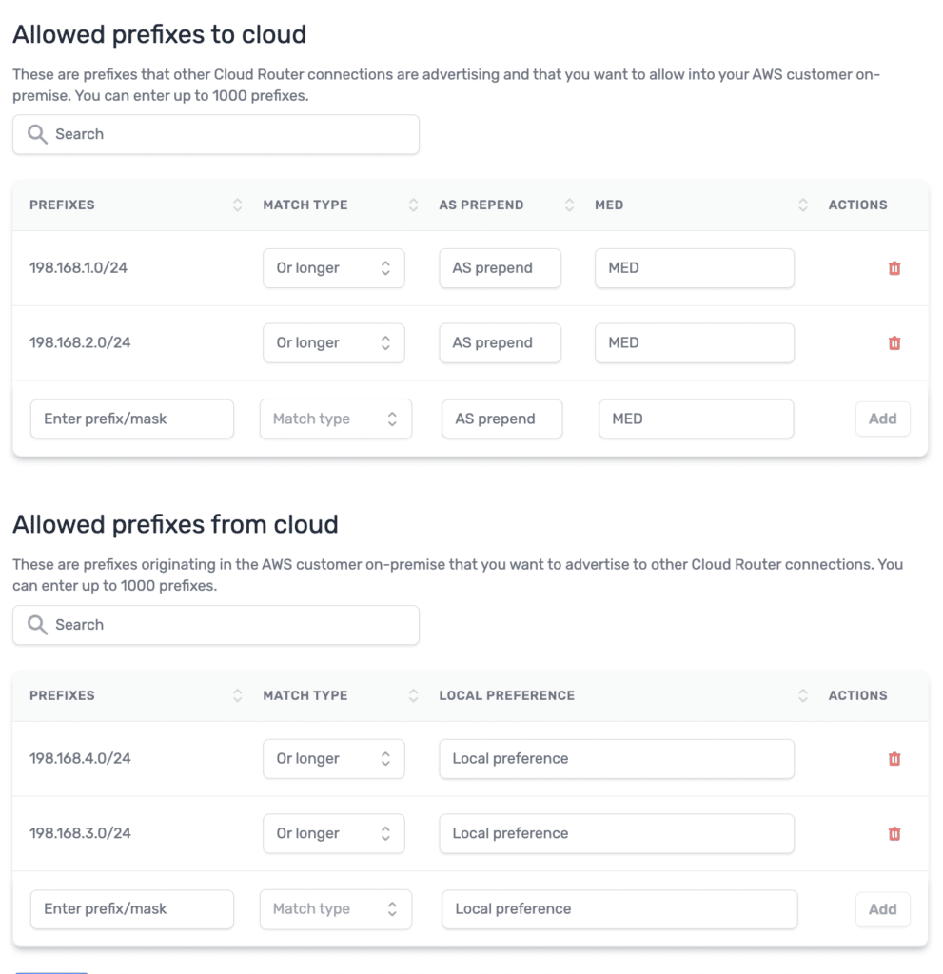Click the Search box below Allowed prefixes from cloud
This screenshot has width=943, height=974.
coord(216,625)
